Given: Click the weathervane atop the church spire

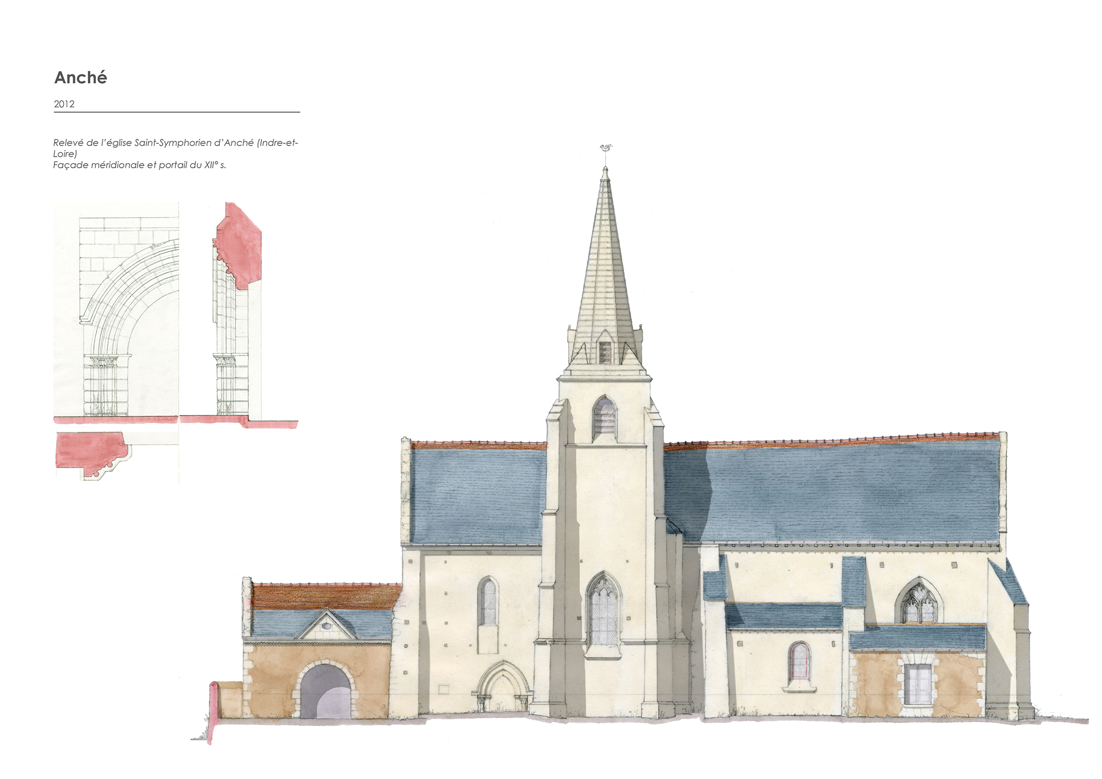Looking at the screenshot, I should (x=605, y=148).
